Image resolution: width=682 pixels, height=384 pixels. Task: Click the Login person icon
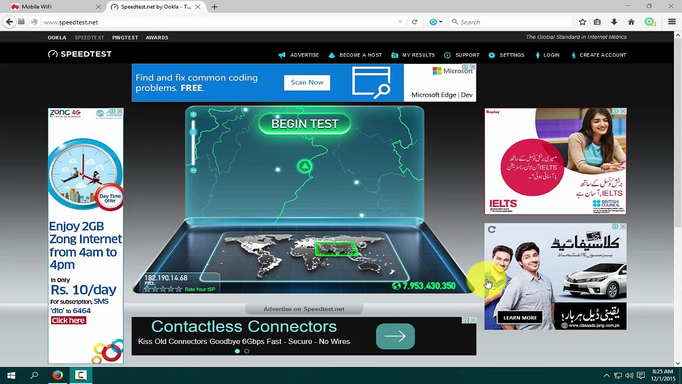click(537, 55)
